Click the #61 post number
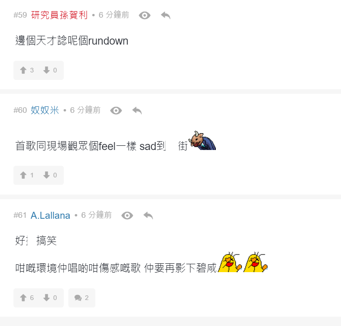This screenshot has height=326, width=341. [20, 215]
